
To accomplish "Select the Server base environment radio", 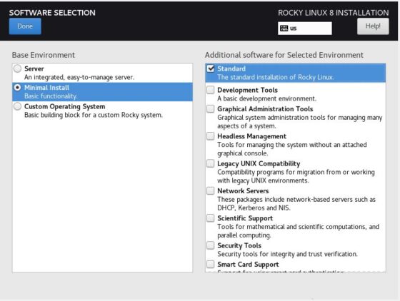I will (x=17, y=68).
